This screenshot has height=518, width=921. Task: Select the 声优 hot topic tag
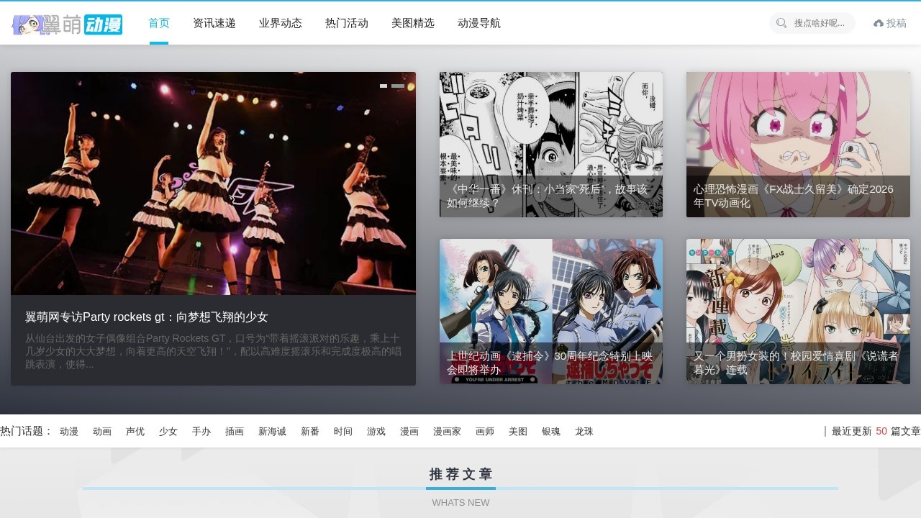coord(135,432)
